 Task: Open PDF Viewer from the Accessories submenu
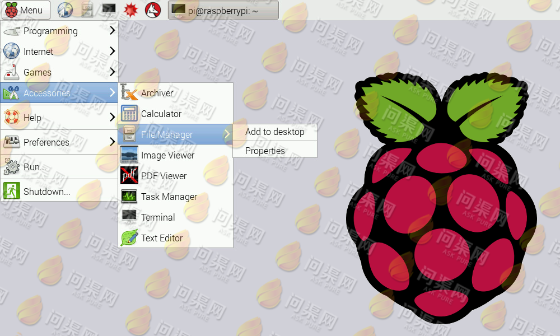coord(176,176)
